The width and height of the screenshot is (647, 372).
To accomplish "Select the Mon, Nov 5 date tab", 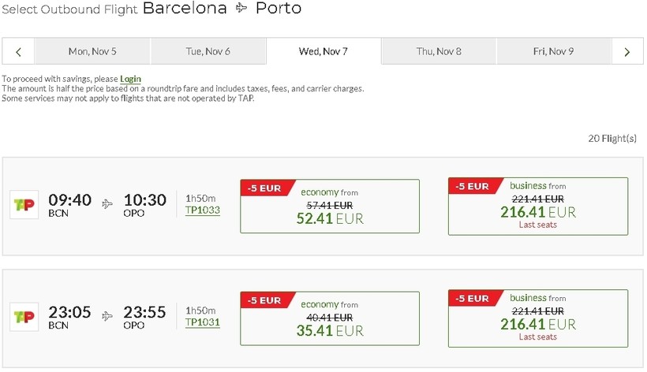I will coord(92,52).
